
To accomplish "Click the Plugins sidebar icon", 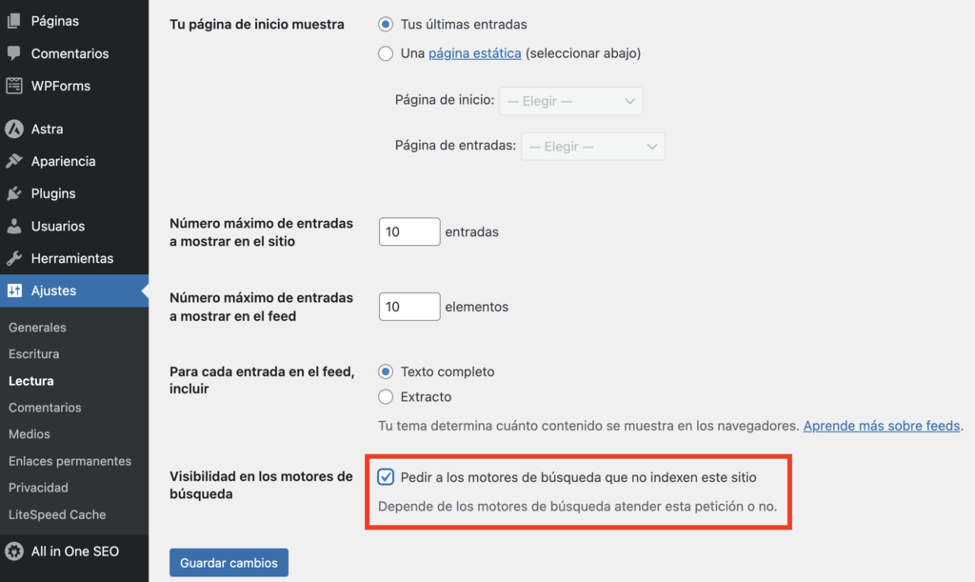I will click(x=13, y=193).
